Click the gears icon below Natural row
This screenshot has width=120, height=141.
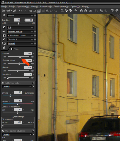pos(4,47)
